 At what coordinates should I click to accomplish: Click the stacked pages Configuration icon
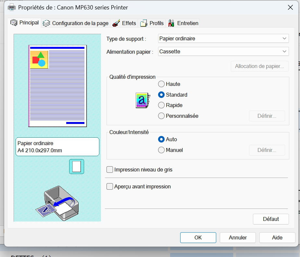(x=46, y=23)
